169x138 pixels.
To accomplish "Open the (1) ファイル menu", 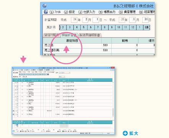I will tap(55, 12).
